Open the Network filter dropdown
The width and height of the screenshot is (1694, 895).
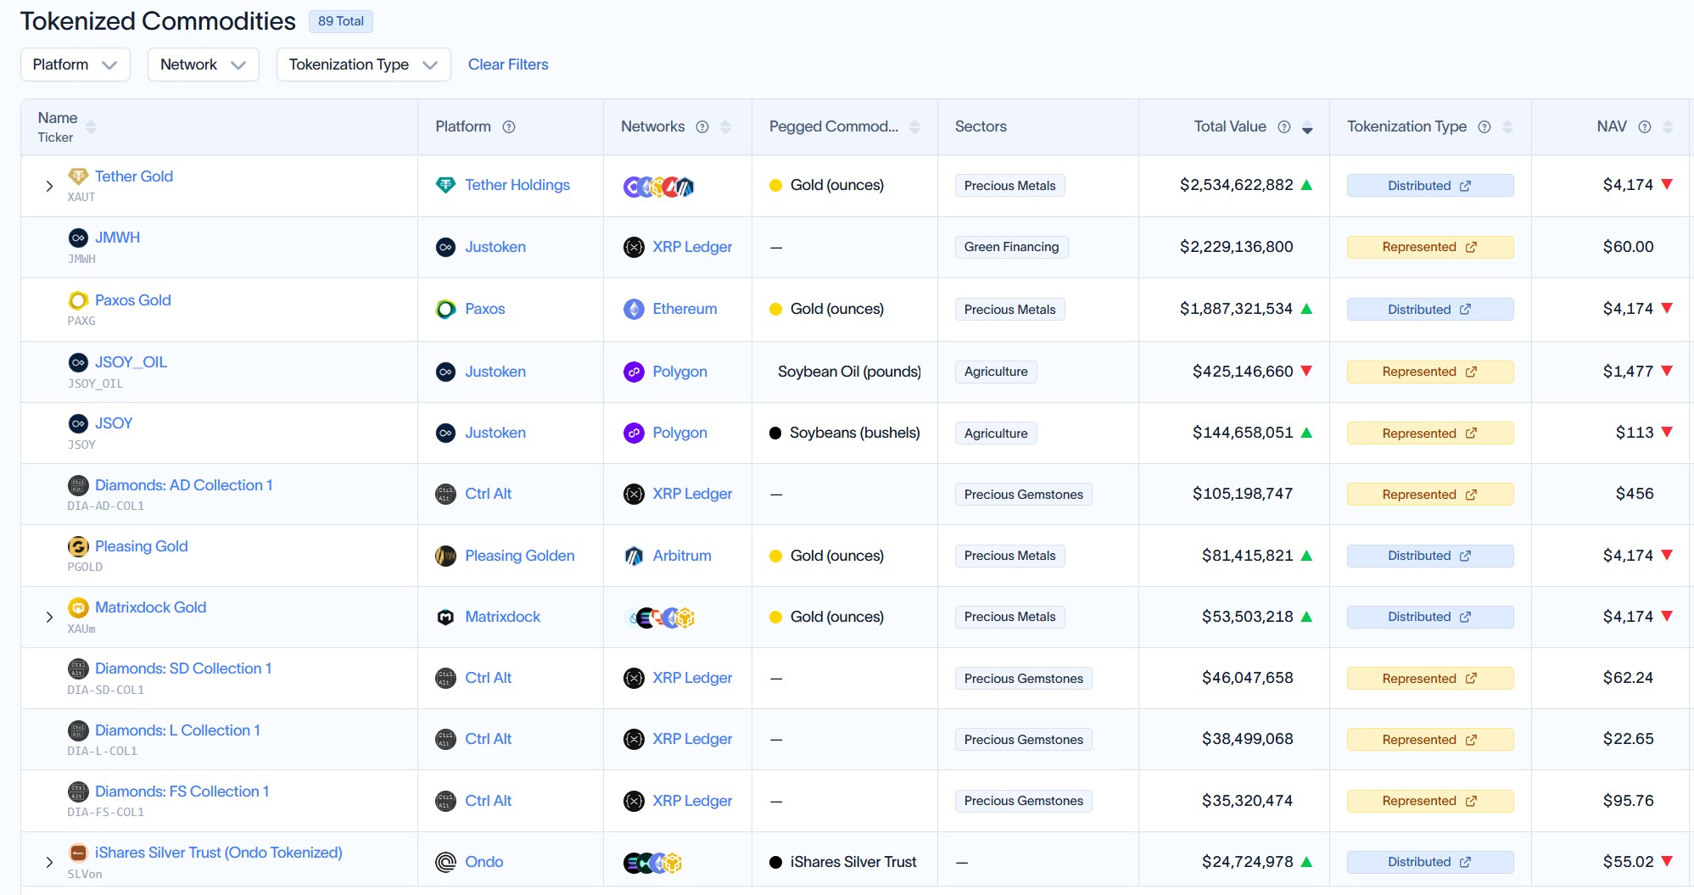tap(204, 64)
